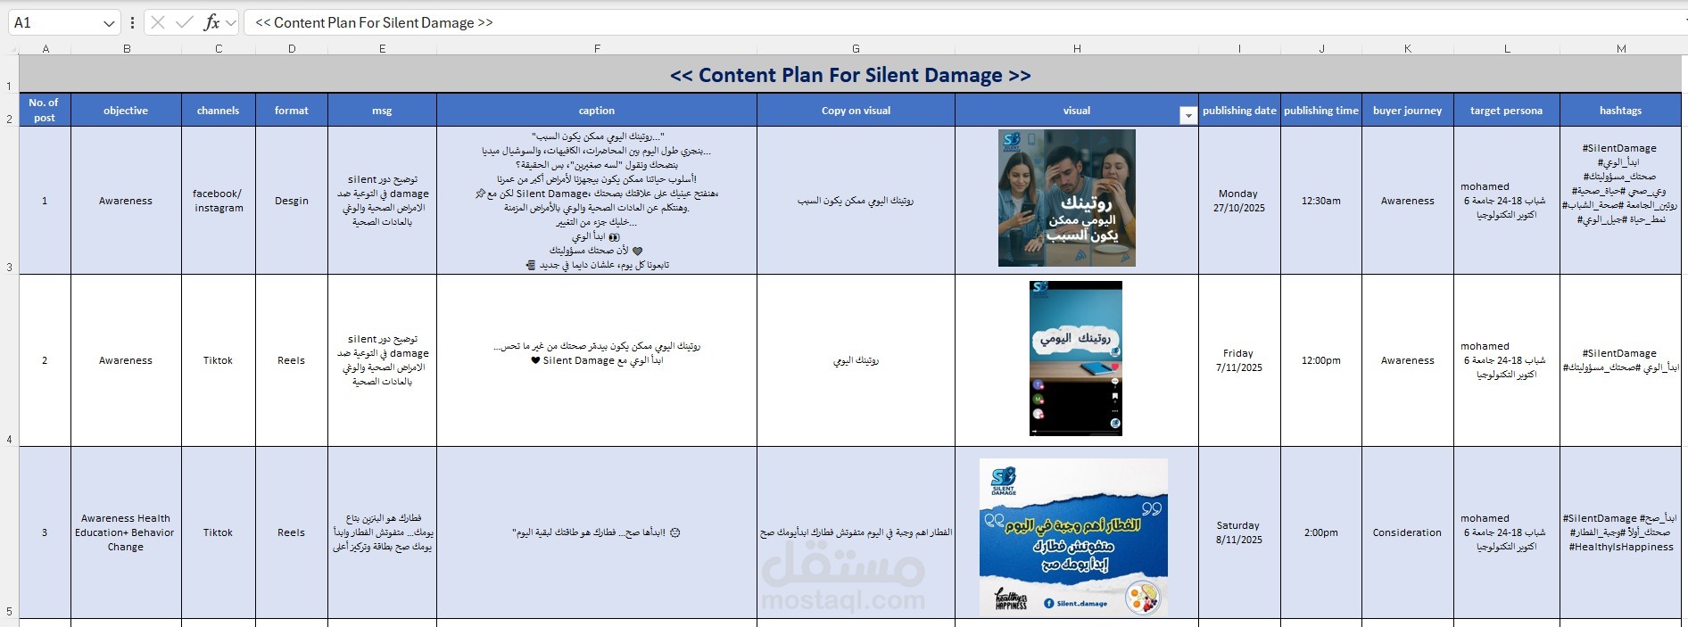1688x627 pixels.
Task: Select column A header
Action: coord(46,48)
